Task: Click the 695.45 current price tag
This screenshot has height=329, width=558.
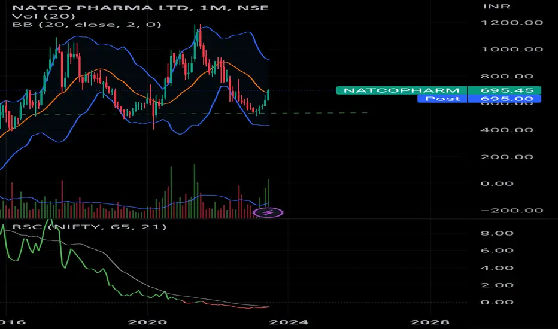Action: 504,90
